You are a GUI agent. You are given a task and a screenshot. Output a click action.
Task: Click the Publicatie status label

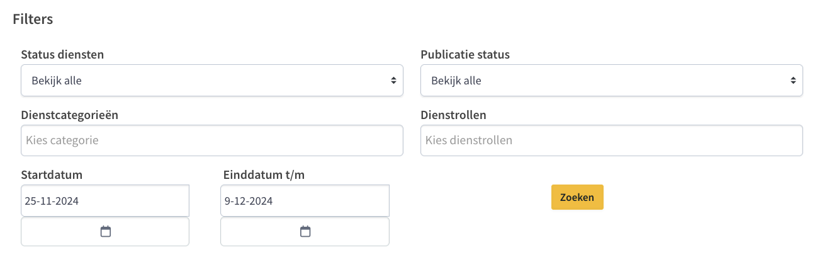pyautogui.click(x=465, y=55)
